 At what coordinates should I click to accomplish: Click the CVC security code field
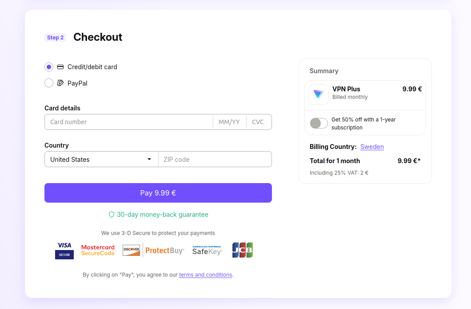click(x=258, y=122)
